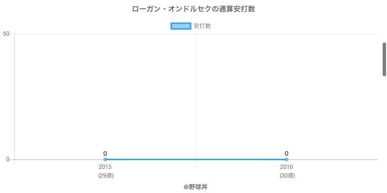387x193 pixels.
Task: Click the left y-axis line
Action: point(15,96)
